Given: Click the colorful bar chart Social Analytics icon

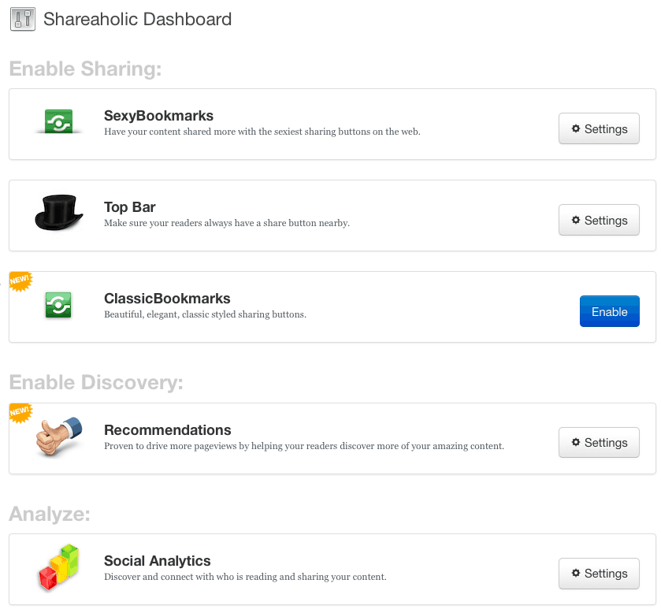Looking at the screenshot, I should pos(59,567).
